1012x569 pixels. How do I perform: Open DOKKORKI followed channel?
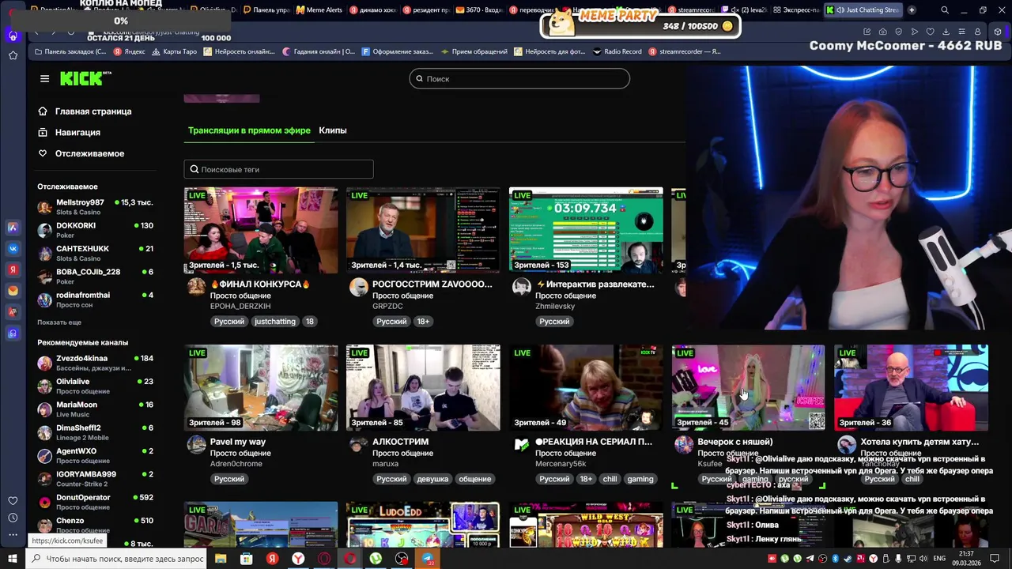[95, 230]
